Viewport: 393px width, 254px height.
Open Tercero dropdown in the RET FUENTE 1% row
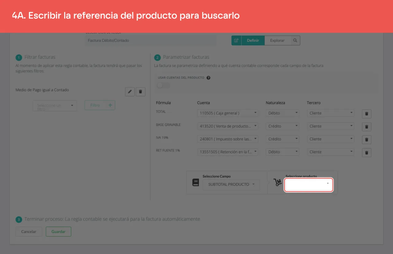pos(331,152)
